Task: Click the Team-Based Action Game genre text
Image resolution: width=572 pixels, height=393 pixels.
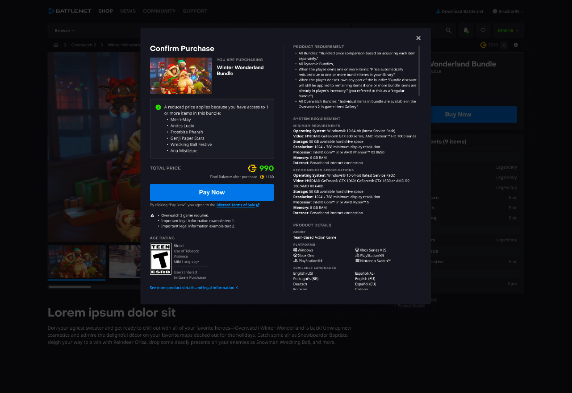Action: 315,237
